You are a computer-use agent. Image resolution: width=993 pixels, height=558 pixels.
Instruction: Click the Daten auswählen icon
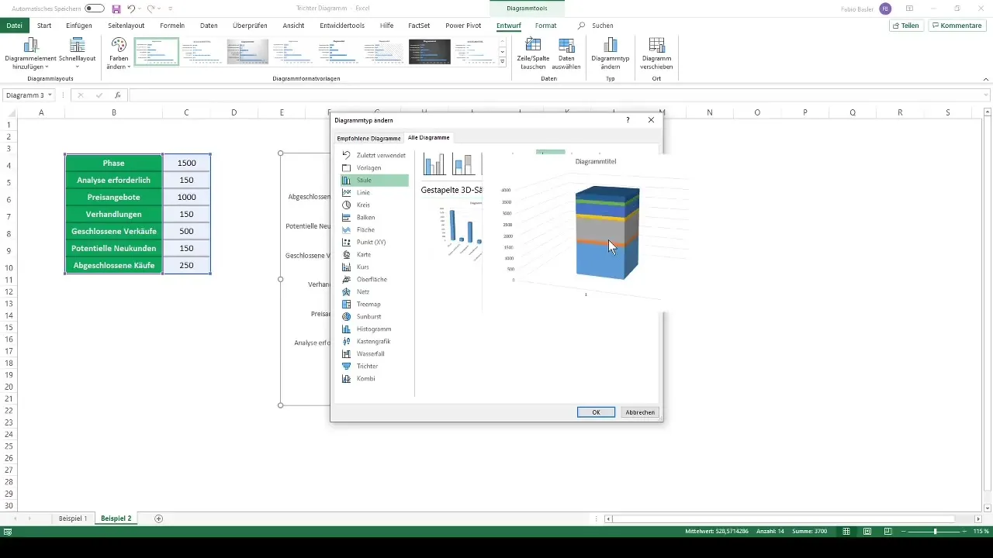566,45
